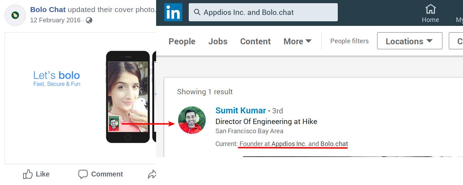The width and height of the screenshot is (463, 185).
Task: Click the People filters label
Action: tap(349, 41)
